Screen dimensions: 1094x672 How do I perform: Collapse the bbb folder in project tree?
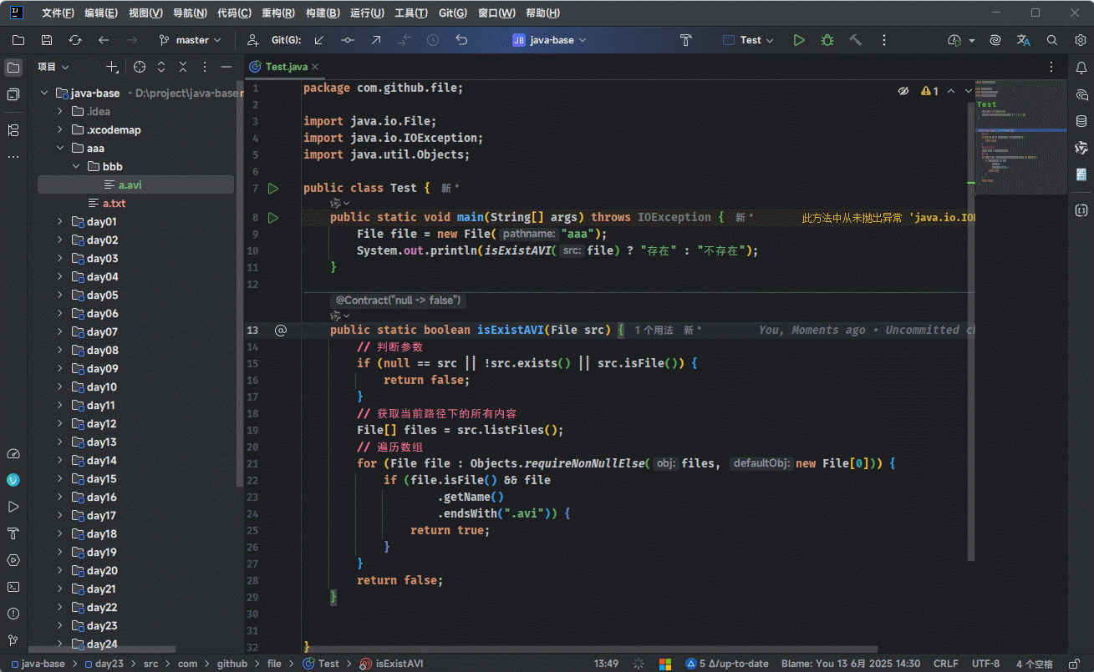[x=76, y=167]
